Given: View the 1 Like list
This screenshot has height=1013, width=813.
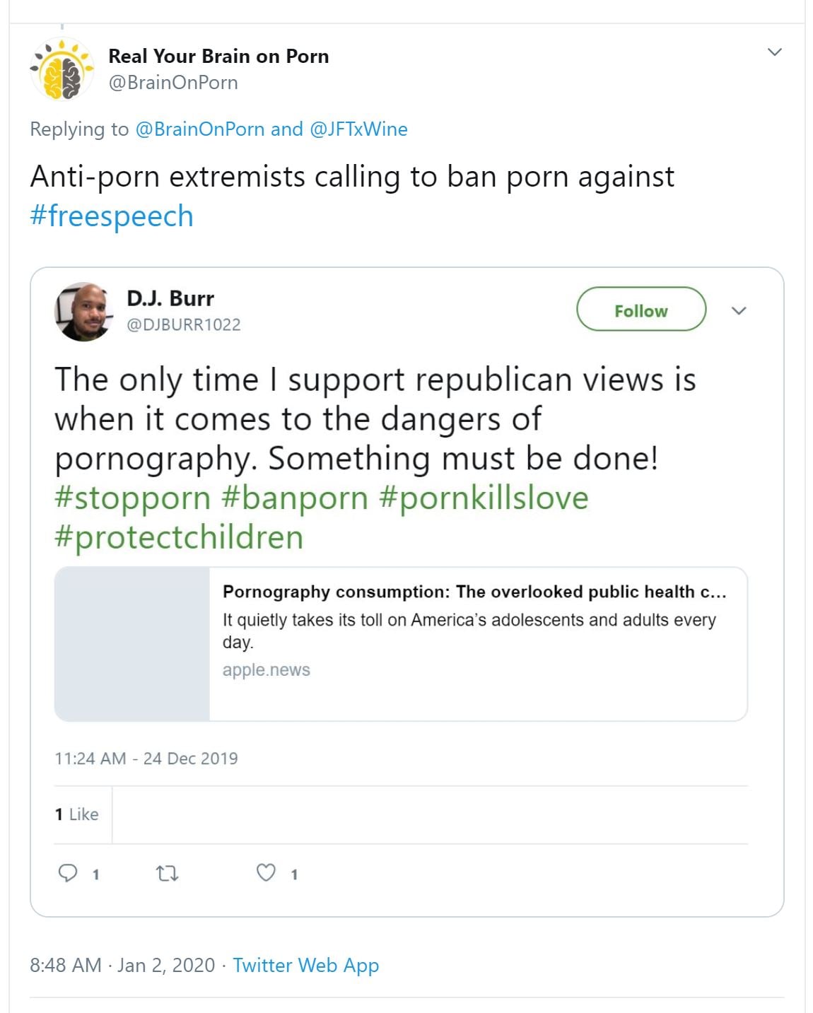Looking at the screenshot, I should [x=76, y=814].
